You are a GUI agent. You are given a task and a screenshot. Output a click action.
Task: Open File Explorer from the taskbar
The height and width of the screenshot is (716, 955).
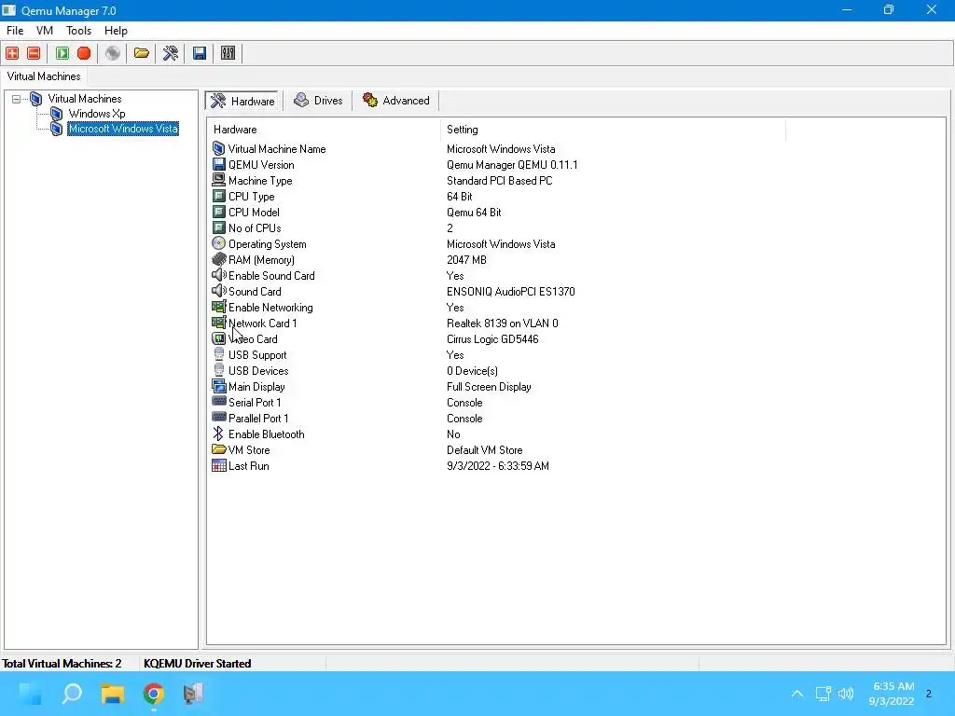point(113,694)
